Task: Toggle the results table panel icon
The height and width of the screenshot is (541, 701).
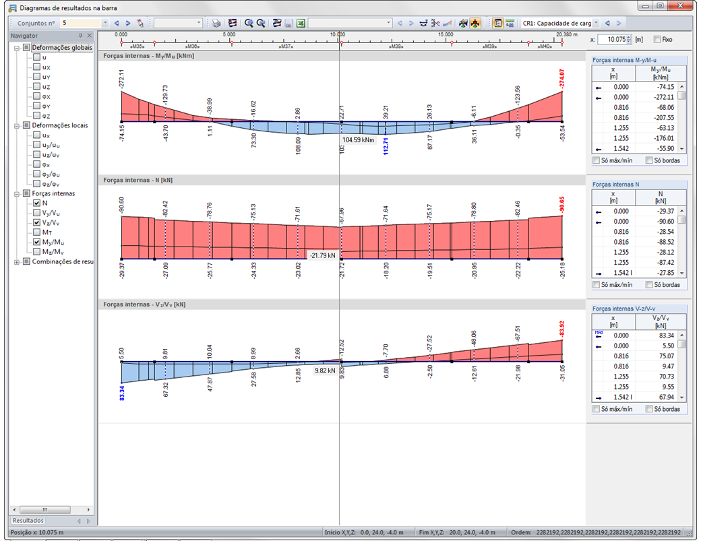Action: [497, 23]
